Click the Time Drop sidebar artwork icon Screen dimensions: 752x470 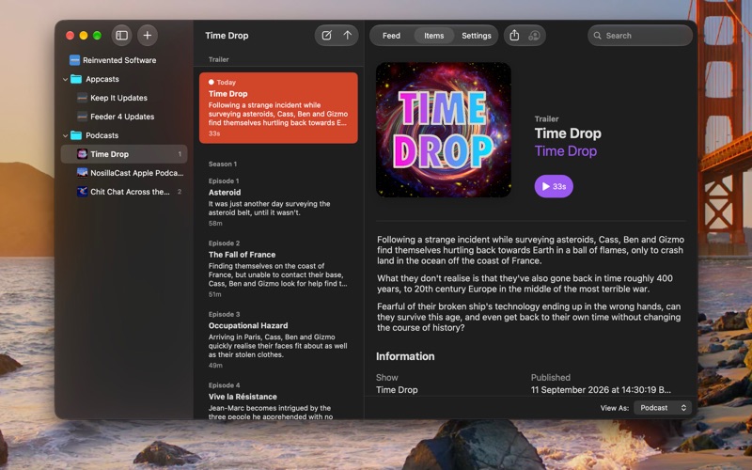click(x=82, y=154)
